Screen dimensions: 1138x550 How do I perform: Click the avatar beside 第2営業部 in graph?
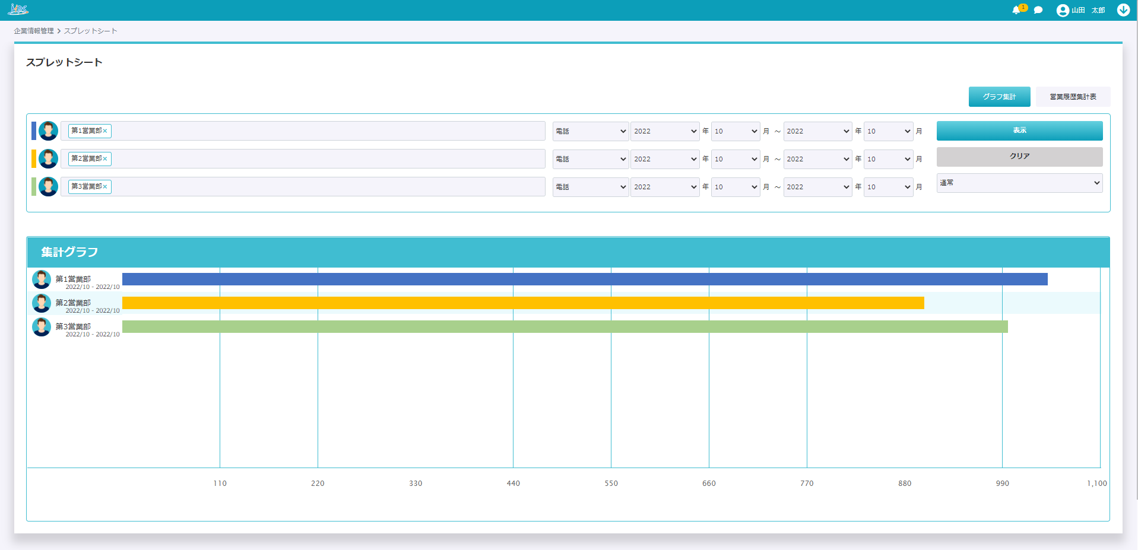point(42,303)
